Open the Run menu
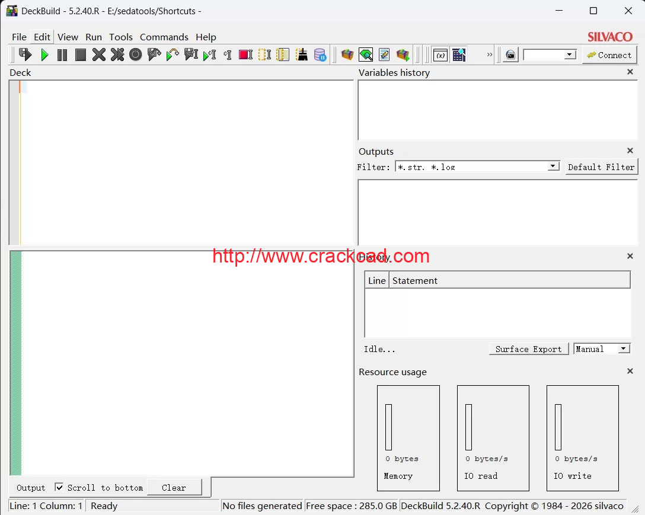 pos(94,37)
